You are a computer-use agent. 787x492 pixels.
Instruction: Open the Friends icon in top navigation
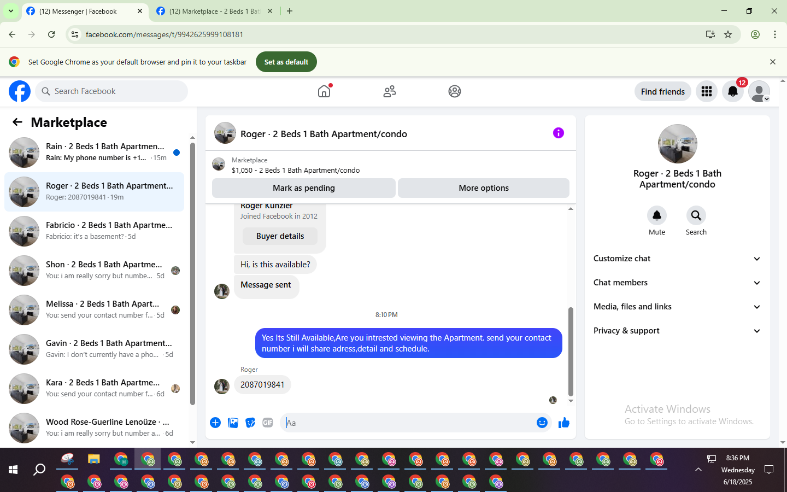[390, 91]
